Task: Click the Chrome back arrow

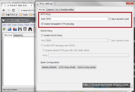Action: click(4, 10)
